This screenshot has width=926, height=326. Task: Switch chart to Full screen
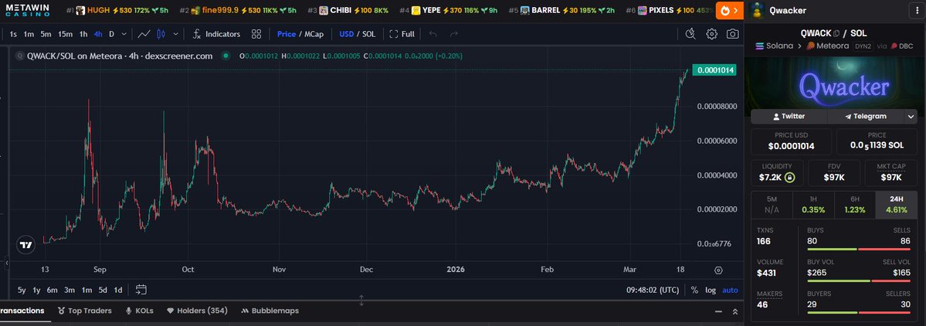point(402,34)
